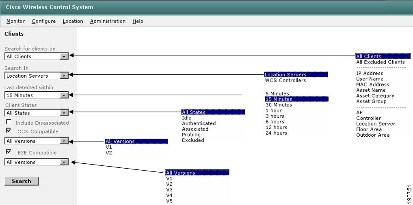
Task: Pick the highlighted Location Servers option
Action: [296, 74]
